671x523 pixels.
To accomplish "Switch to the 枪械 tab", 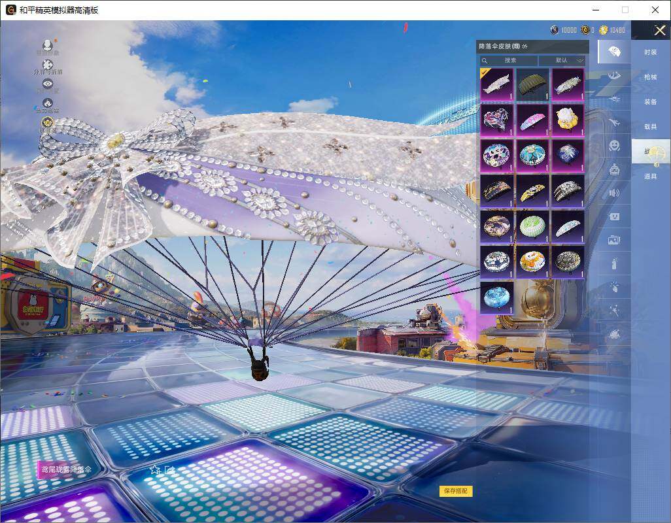I will point(651,77).
